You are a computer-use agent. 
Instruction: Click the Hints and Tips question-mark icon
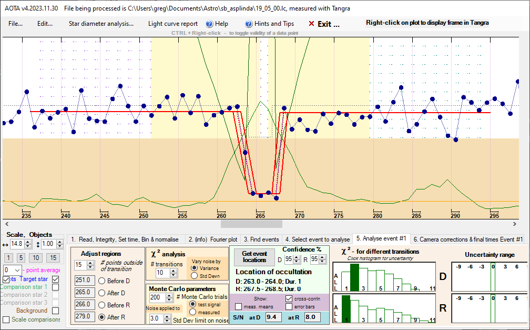(249, 24)
